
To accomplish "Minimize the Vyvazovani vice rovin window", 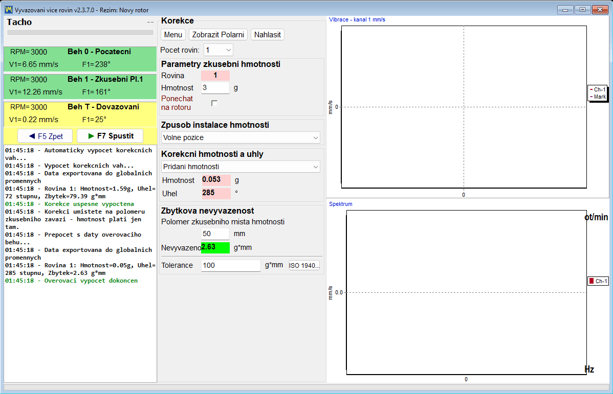I will pyautogui.click(x=565, y=10).
